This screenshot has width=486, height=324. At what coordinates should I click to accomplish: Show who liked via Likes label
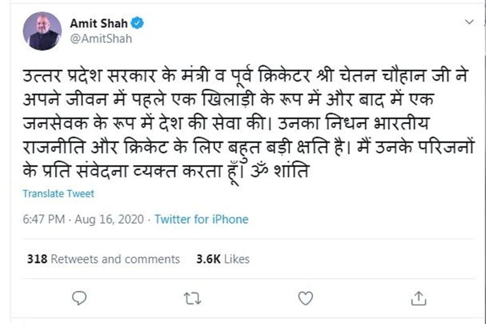(x=237, y=259)
